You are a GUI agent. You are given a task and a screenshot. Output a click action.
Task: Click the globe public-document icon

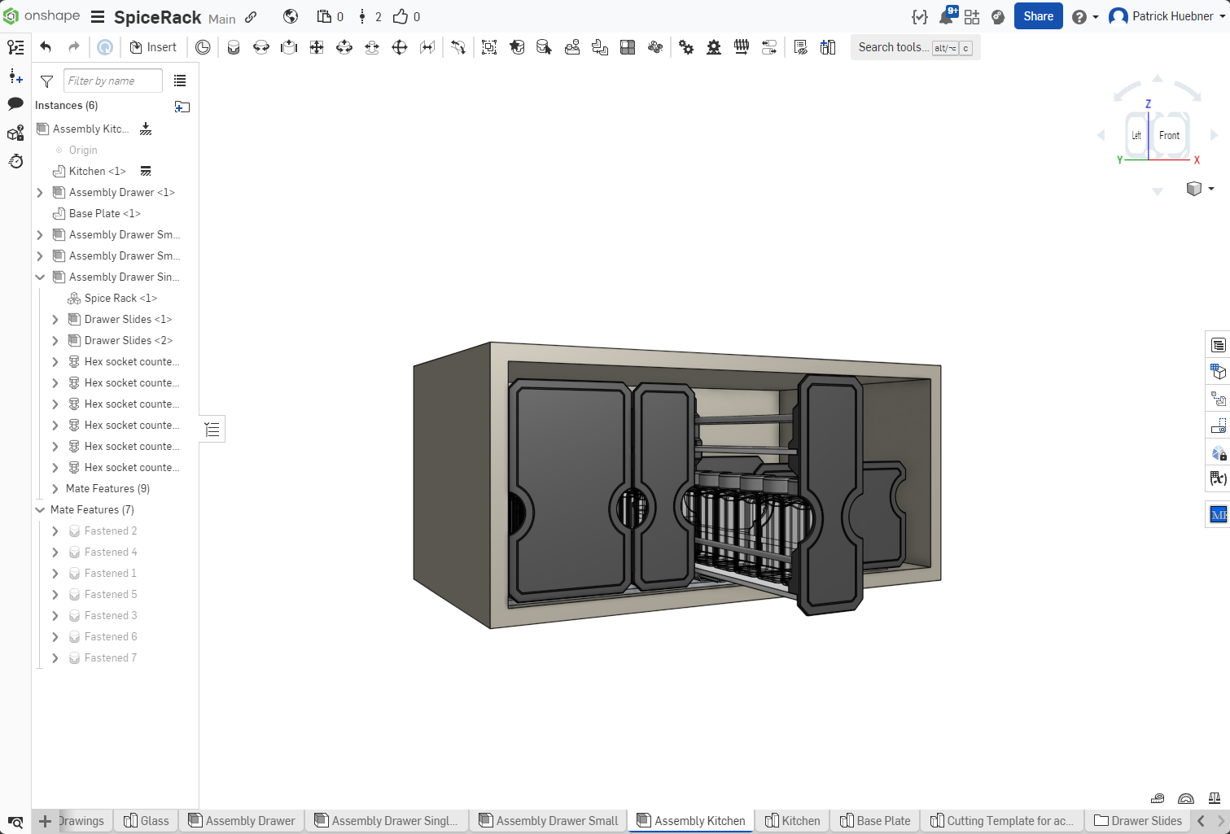291,16
